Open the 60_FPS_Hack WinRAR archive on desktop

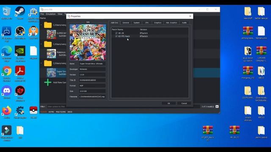click(208, 133)
